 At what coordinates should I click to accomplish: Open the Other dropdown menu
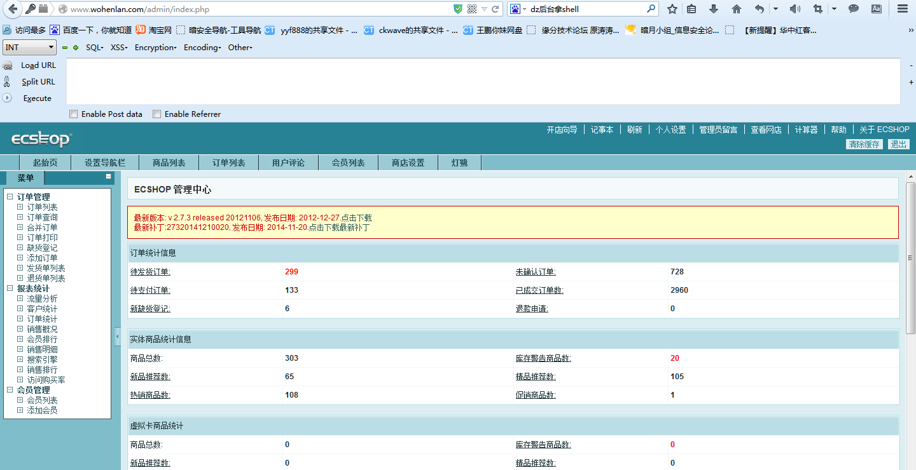pos(240,48)
